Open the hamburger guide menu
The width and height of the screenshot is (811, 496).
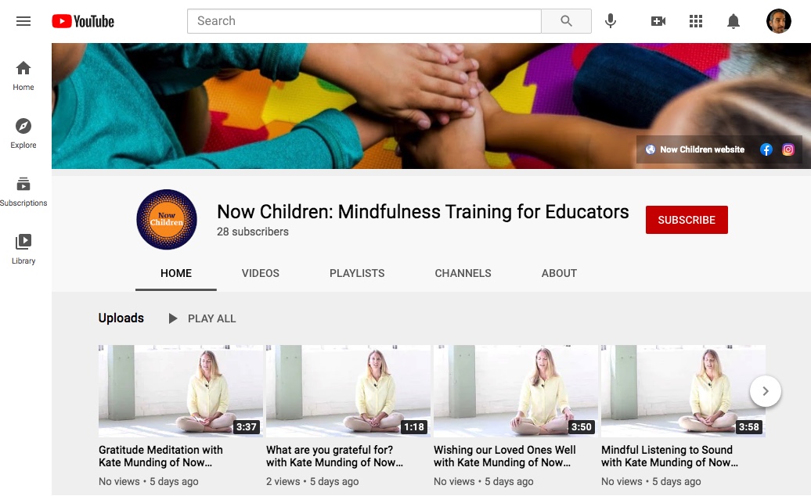(23, 21)
